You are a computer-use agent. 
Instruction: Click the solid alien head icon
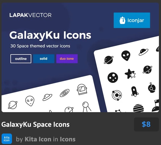pos(126,56)
